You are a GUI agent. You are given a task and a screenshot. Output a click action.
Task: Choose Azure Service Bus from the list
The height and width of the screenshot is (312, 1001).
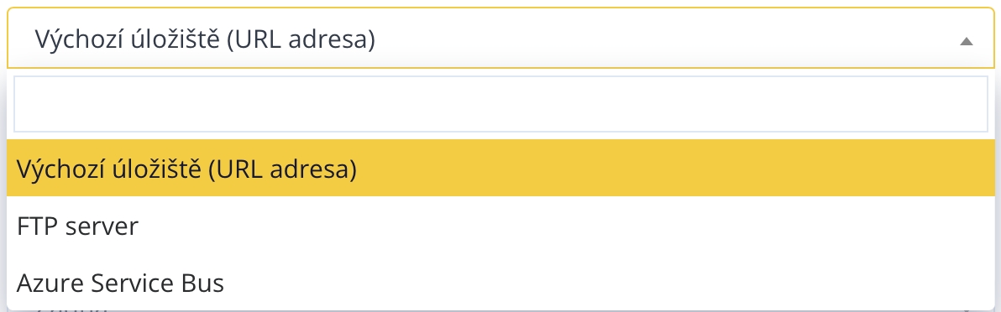pos(500,282)
